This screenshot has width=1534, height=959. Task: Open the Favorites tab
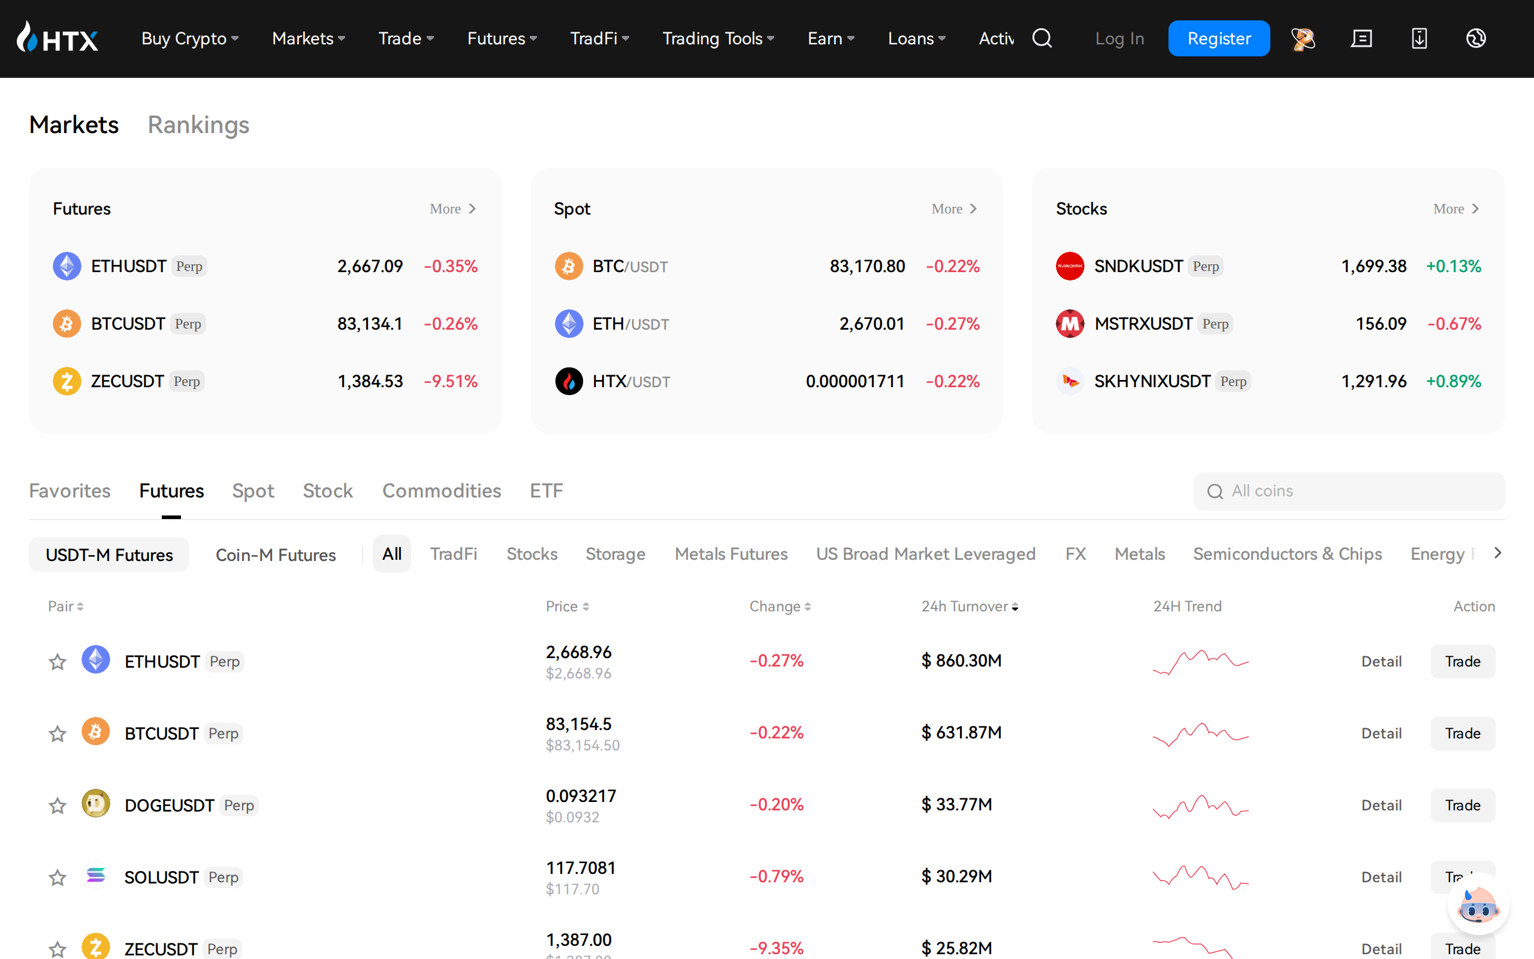[x=70, y=491]
